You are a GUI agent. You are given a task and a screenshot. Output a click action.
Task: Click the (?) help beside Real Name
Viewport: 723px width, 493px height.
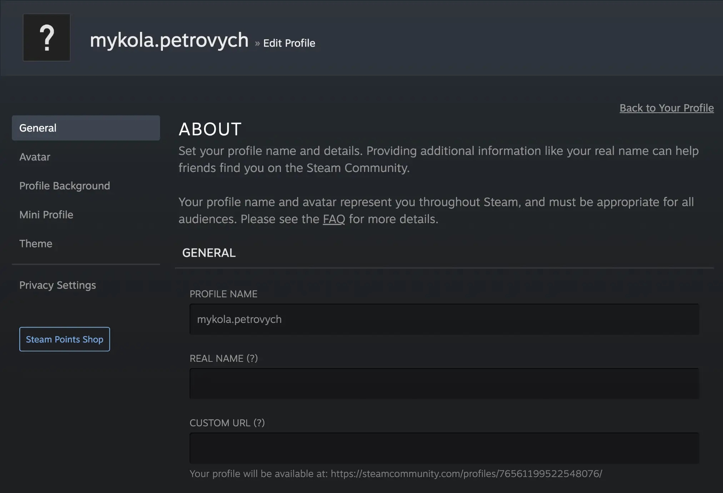click(252, 358)
